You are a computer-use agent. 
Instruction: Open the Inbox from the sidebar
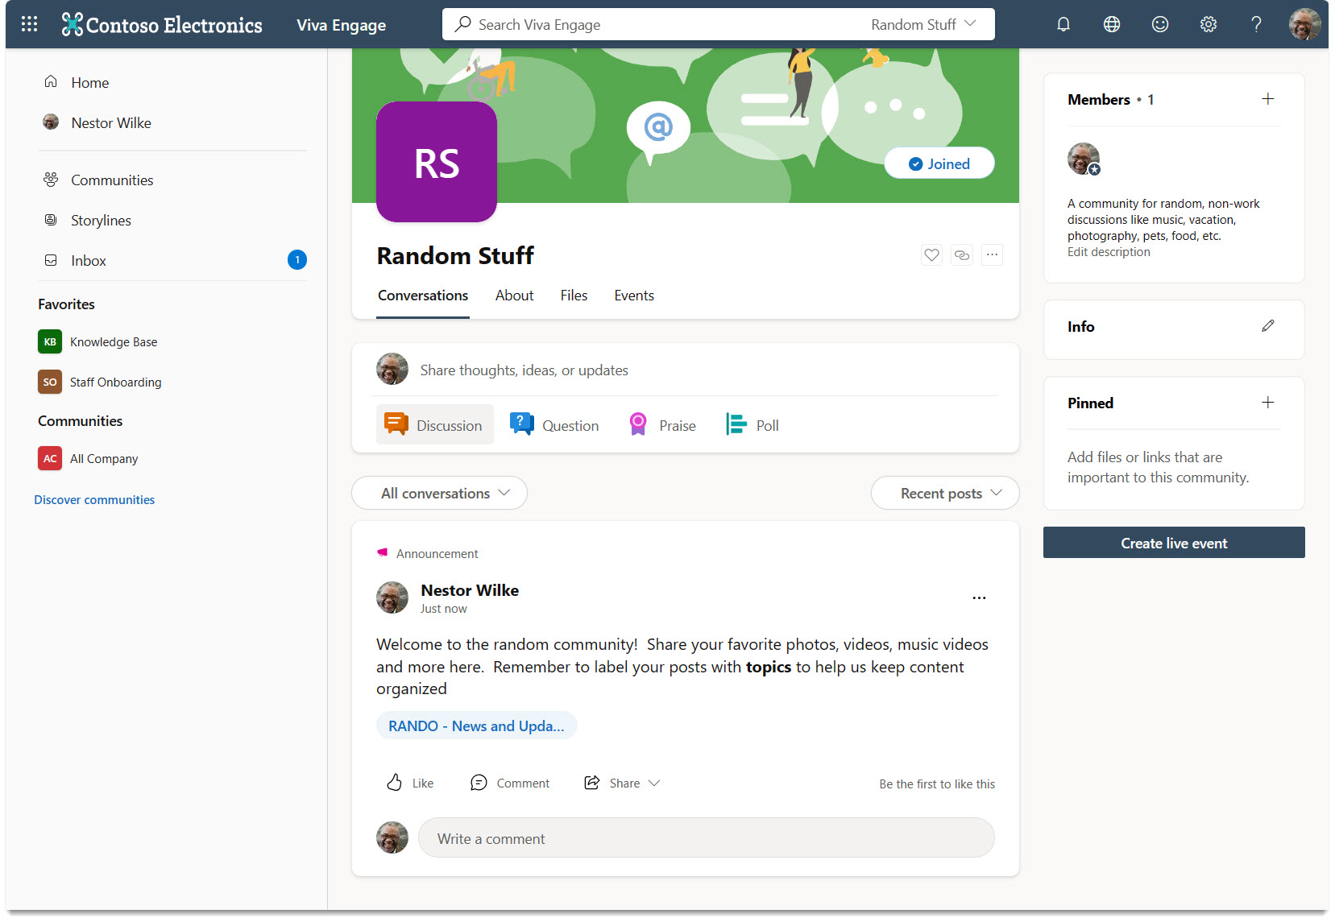(89, 259)
